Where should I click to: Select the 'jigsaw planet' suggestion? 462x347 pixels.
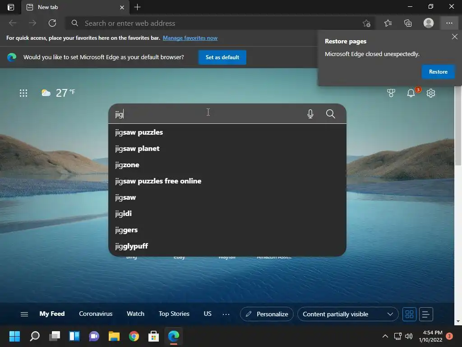click(227, 148)
